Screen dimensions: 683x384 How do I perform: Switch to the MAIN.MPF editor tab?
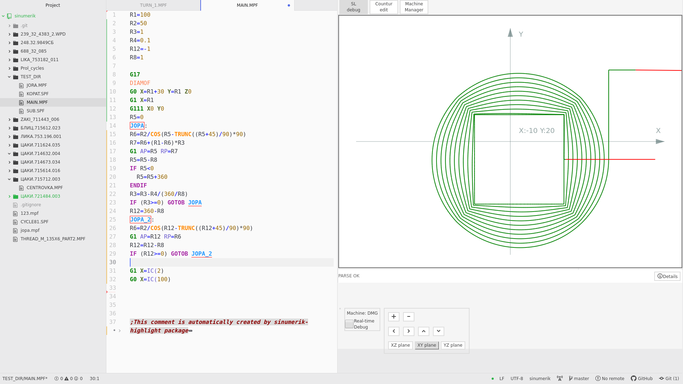pyautogui.click(x=247, y=5)
